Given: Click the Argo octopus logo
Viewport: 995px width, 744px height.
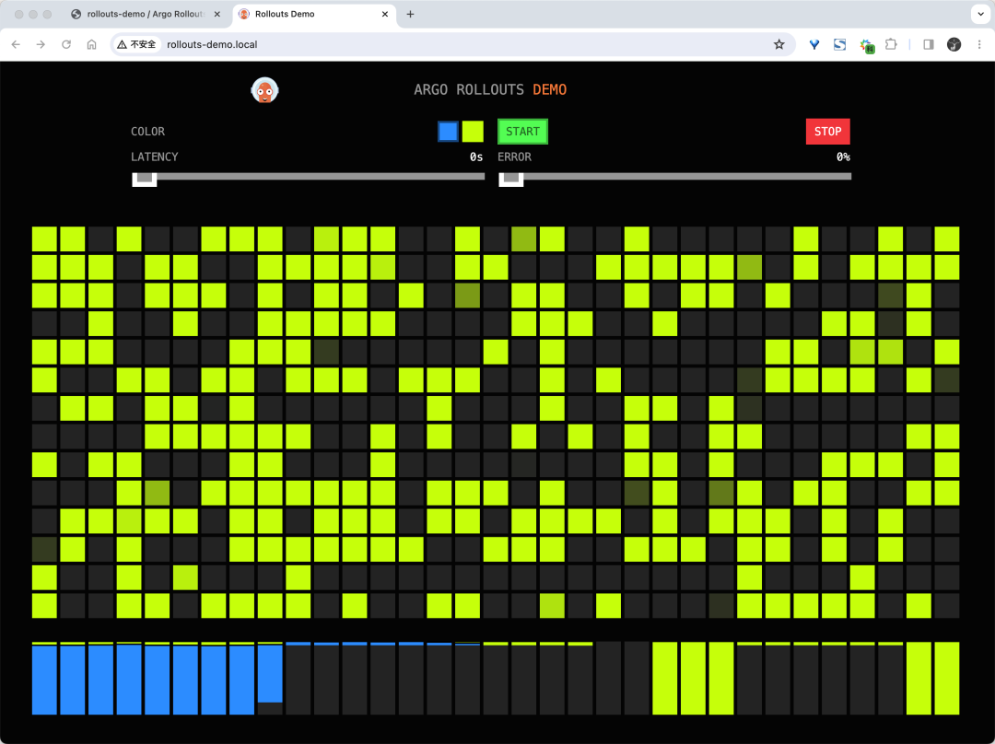Looking at the screenshot, I should click(x=264, y=90).
